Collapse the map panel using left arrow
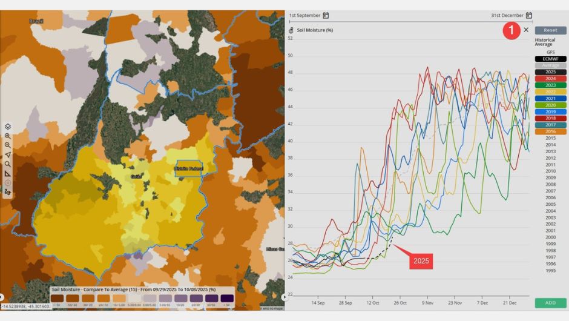This screenshot has height=321, width=569. click(x=2, y=297)
